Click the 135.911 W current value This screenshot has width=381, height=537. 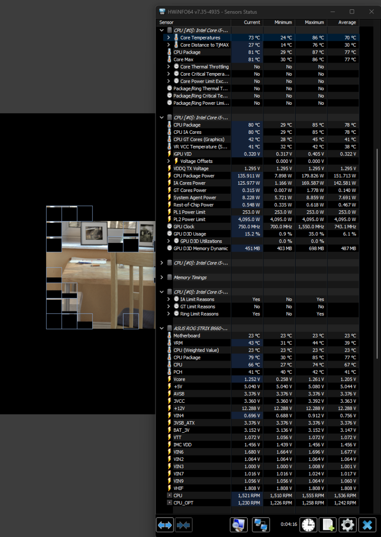[x=248, y=176]
